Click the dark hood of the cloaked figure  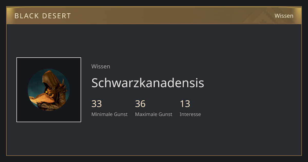[x=50, y=79]
